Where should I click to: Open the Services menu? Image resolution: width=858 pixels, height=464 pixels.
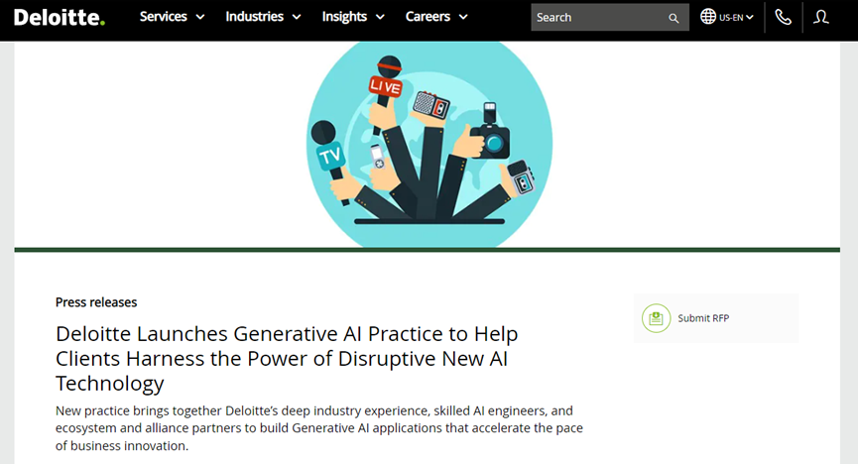point(163,17)
